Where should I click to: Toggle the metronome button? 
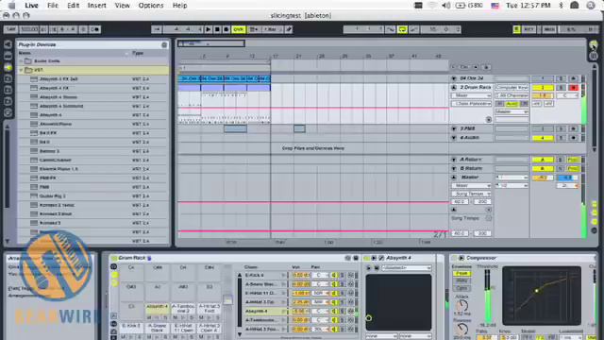(x=95, y=29)
